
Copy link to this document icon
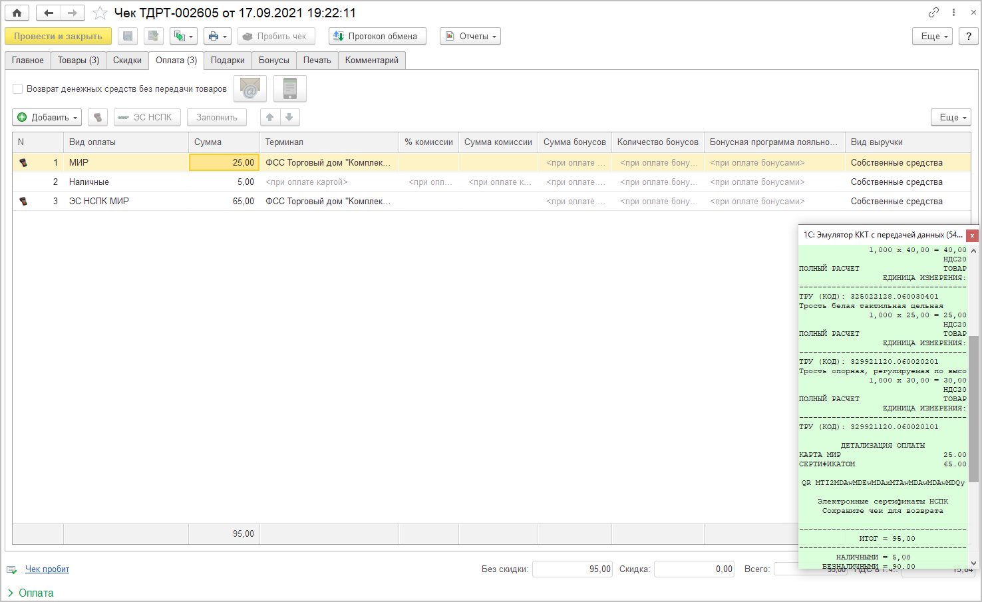(934, 13)
